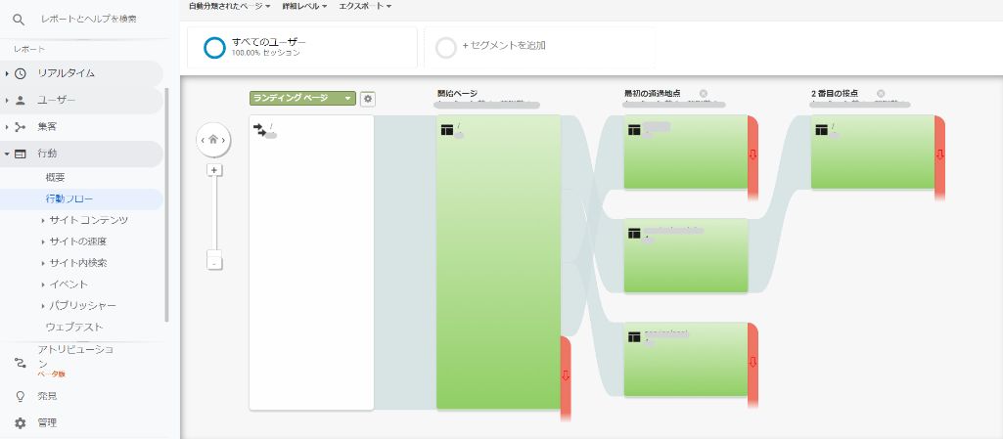
Task: Click the アトリビューション icon
Action: (x=21, y=363)
